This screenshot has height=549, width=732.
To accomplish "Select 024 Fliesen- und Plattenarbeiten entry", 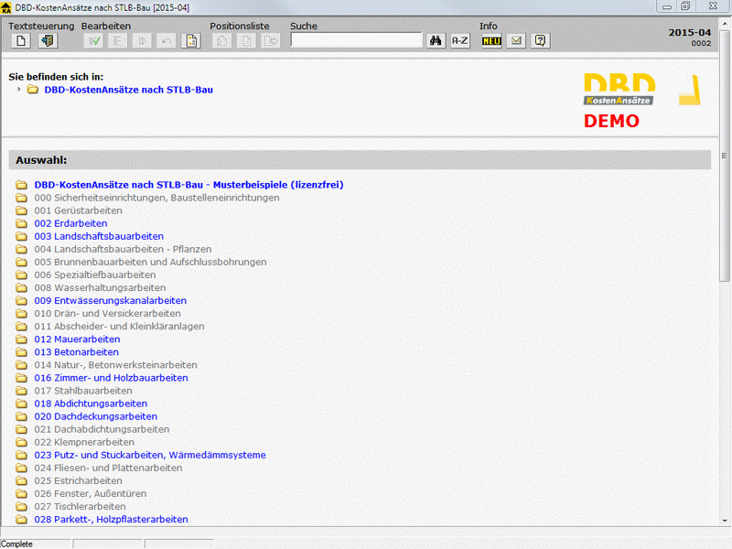I will (108, 468).
